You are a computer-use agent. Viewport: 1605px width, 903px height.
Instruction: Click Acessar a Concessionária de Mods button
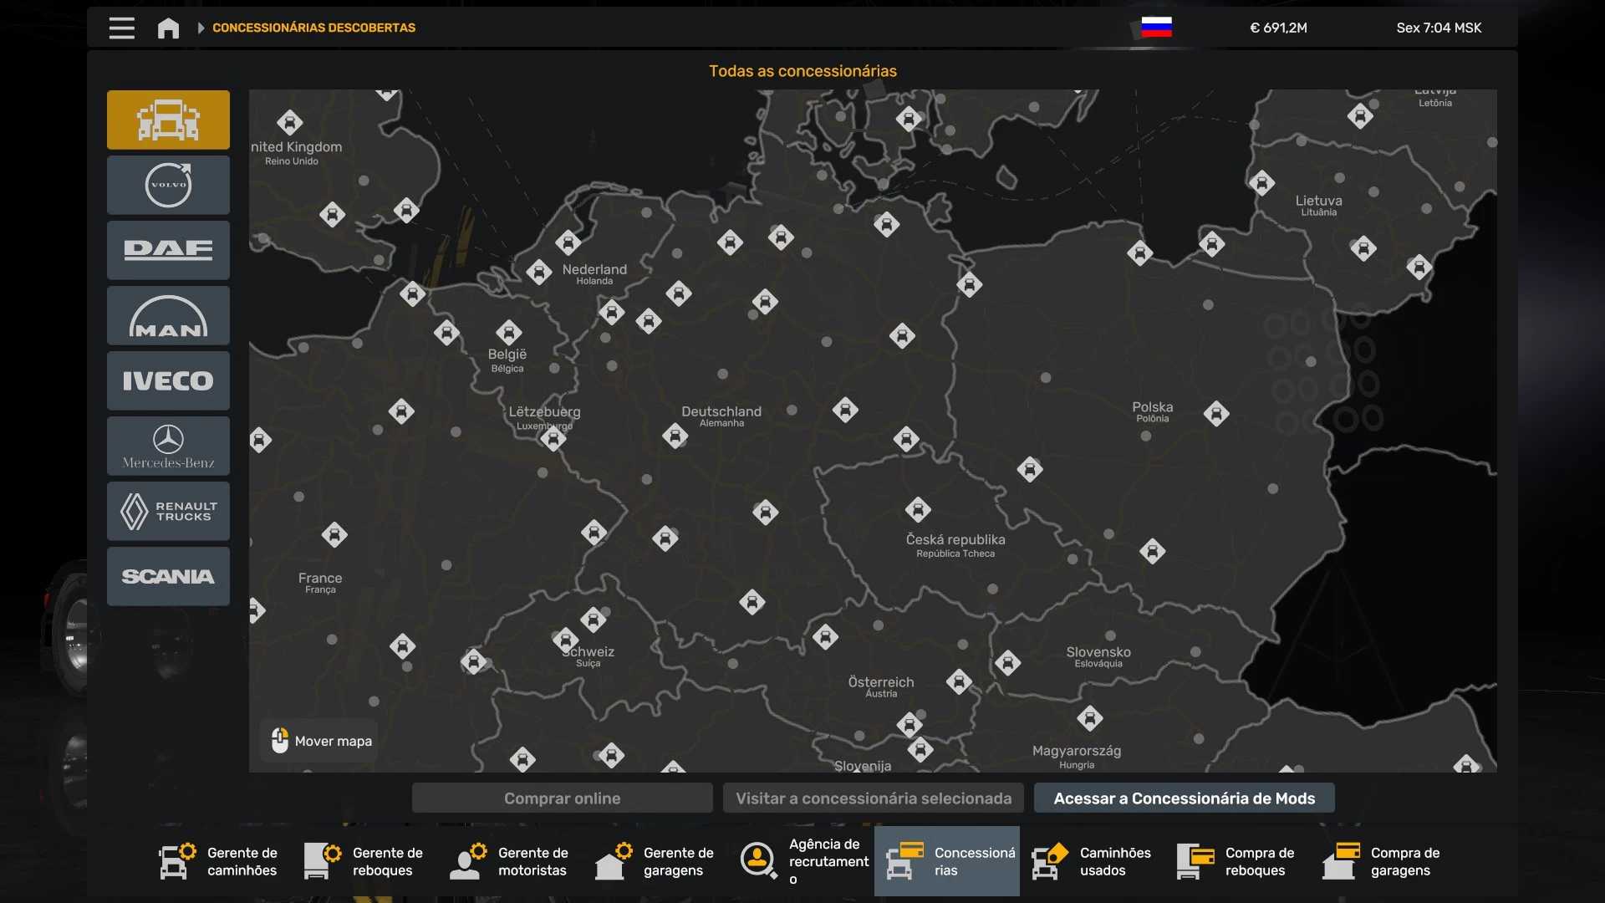point(1184,798)
